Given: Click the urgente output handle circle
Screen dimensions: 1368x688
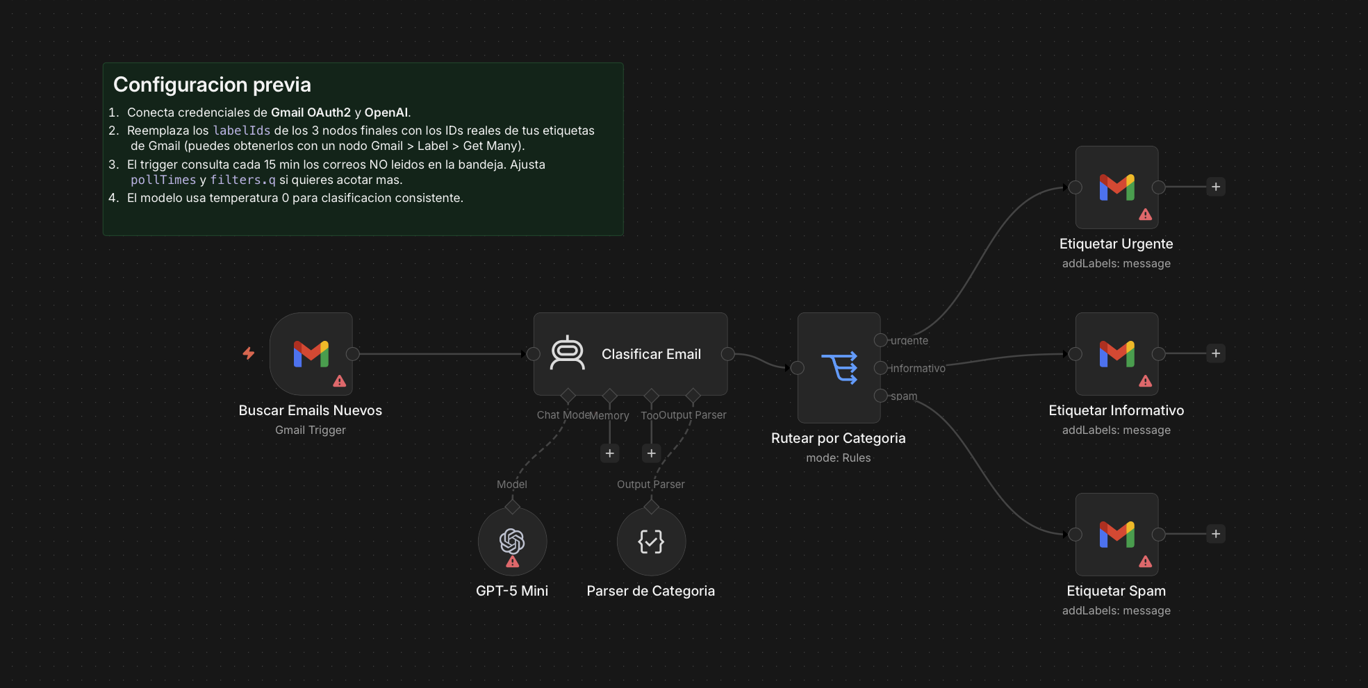Looking at the screenshot, I should click(881, 340).
